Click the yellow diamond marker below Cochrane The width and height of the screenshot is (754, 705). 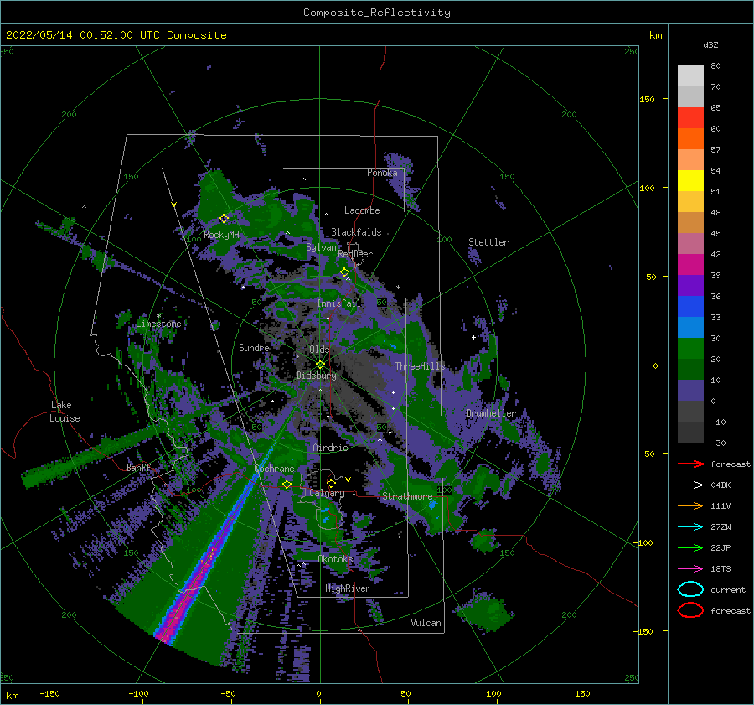(287, 485)
